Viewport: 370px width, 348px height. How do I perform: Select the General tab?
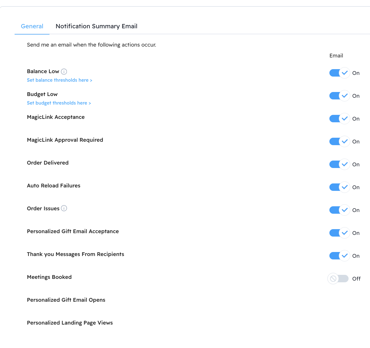32,26
